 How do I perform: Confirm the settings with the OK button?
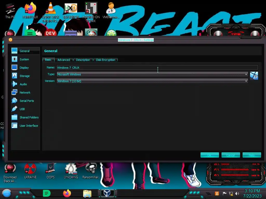click(x=210, y=155)
